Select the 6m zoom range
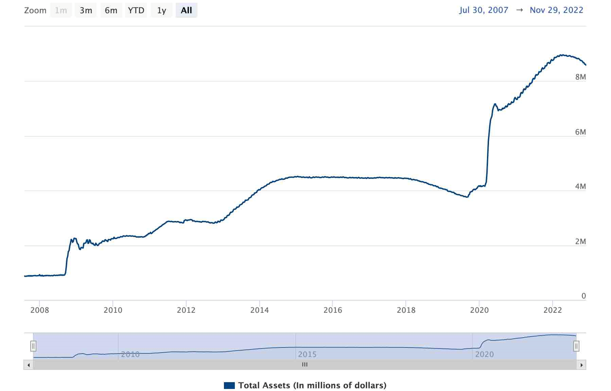This screenshot has width=611, height=391. coord(111,11)
